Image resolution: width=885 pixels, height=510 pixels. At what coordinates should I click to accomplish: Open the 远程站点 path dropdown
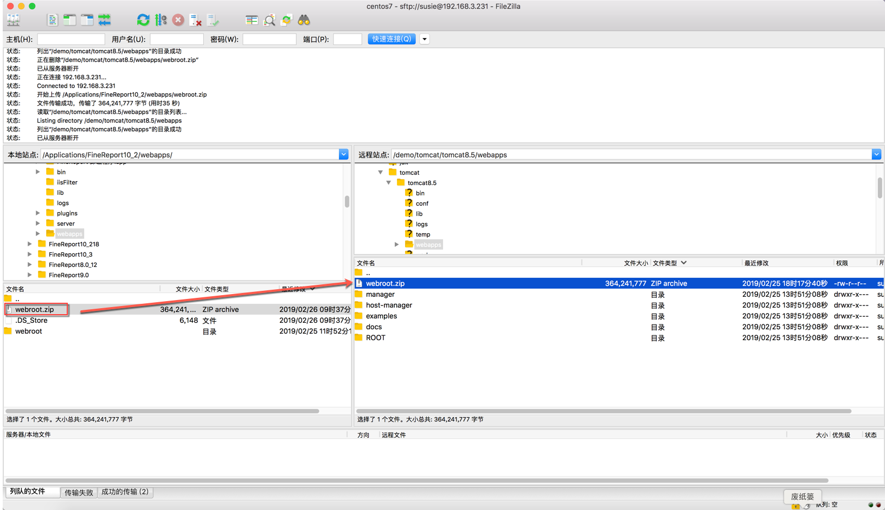[876, 155]
